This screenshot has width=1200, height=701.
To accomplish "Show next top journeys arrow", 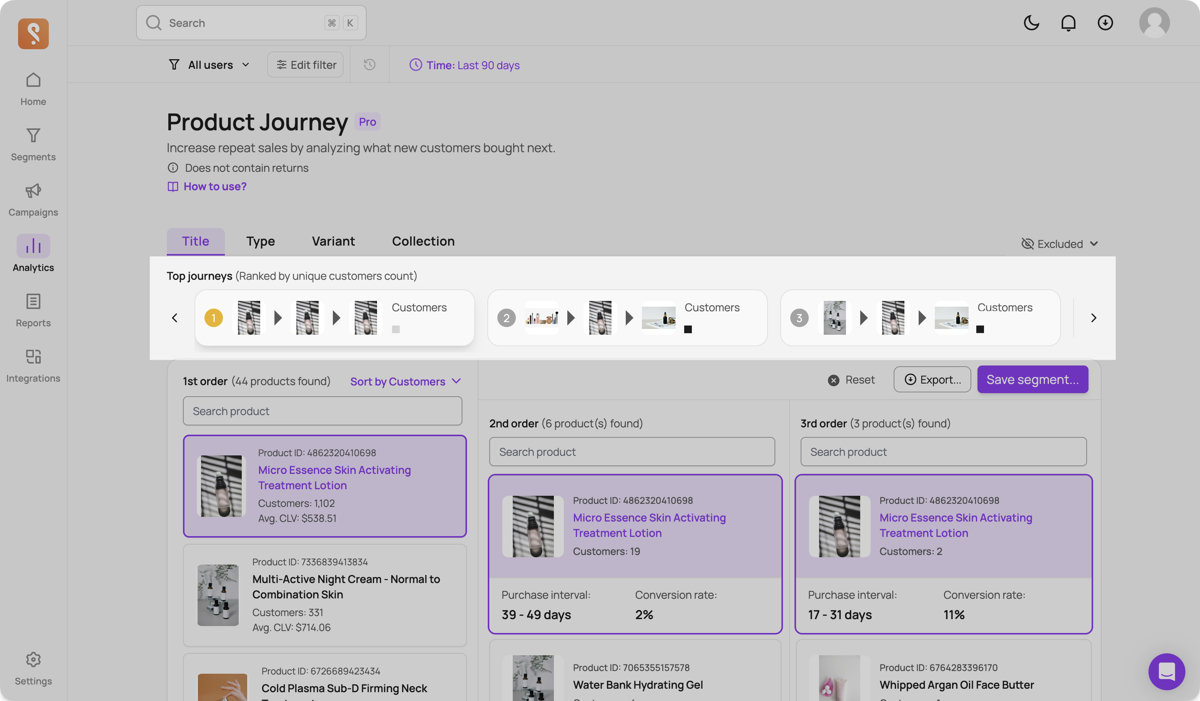I will [x=1093, y=317].
